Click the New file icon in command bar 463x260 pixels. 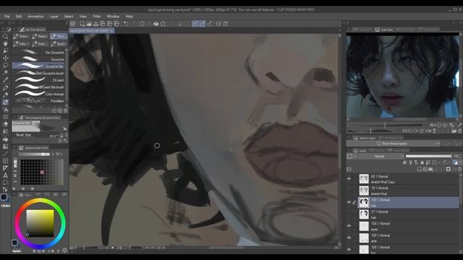[82, 24]
